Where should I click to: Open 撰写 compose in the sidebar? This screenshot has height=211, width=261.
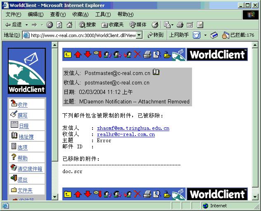point(22,115)
